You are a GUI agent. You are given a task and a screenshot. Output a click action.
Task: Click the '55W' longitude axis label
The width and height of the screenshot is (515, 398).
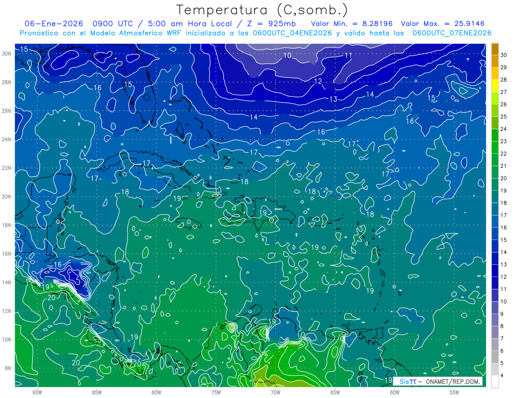point(454,393)
